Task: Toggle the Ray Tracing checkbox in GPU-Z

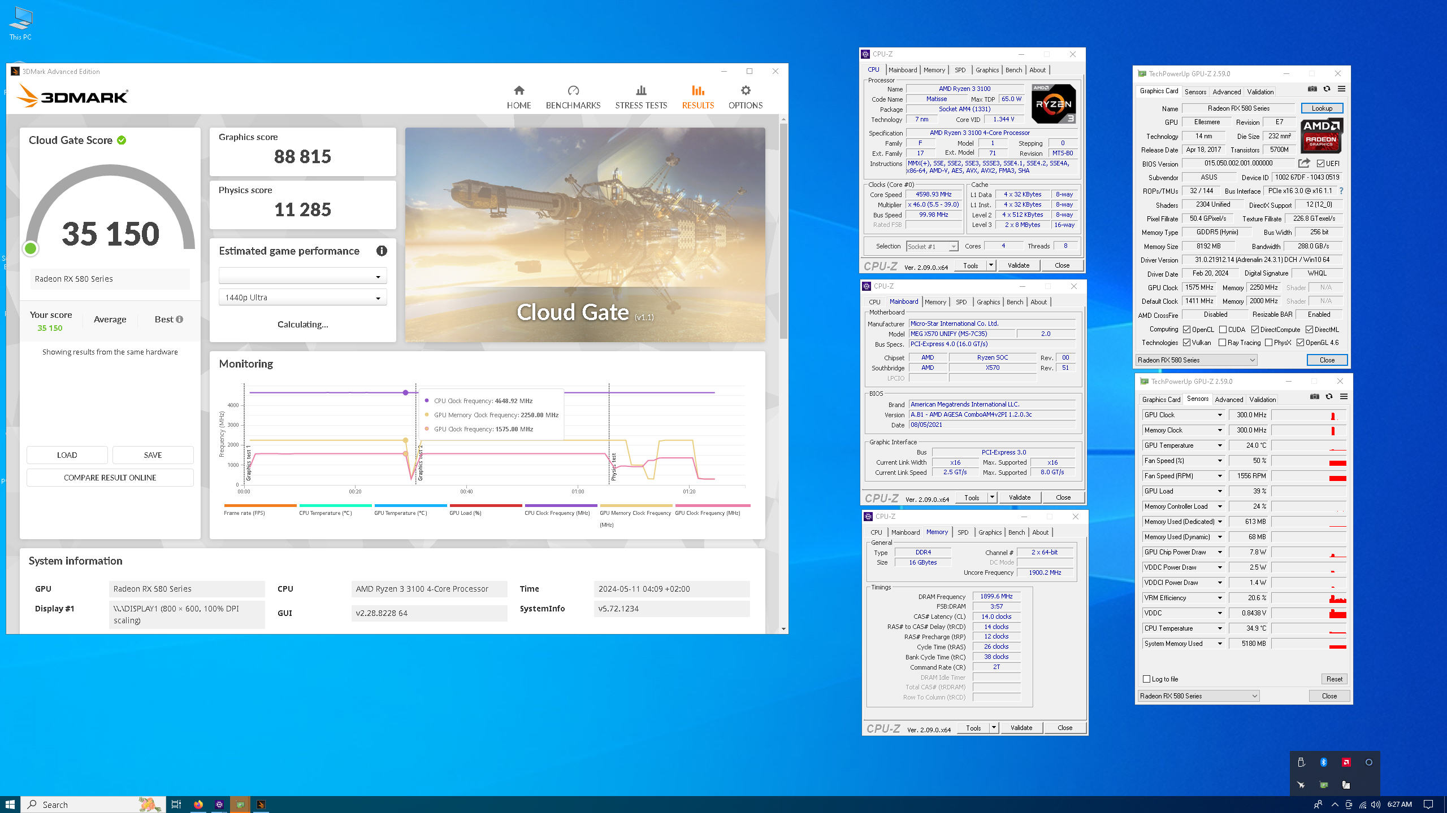Action: click(x=1222, y=343)
